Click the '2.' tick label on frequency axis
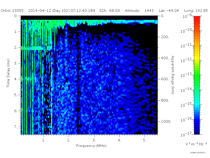The width and height of the screenshot is (210, 158). pos(69,140)
